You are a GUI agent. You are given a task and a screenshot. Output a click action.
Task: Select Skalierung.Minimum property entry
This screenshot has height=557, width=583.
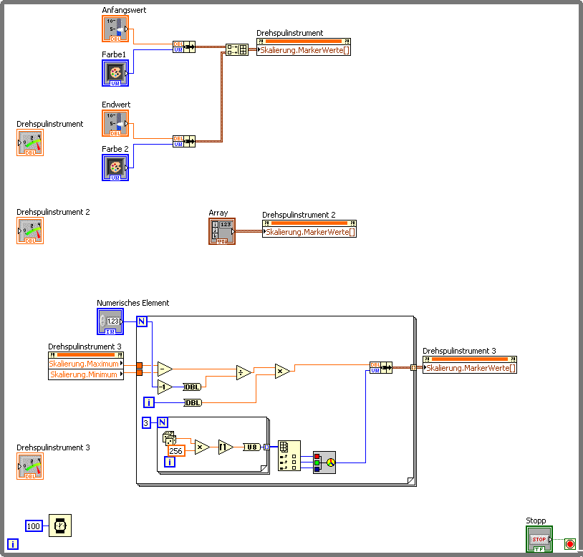(x=86, y=374)
